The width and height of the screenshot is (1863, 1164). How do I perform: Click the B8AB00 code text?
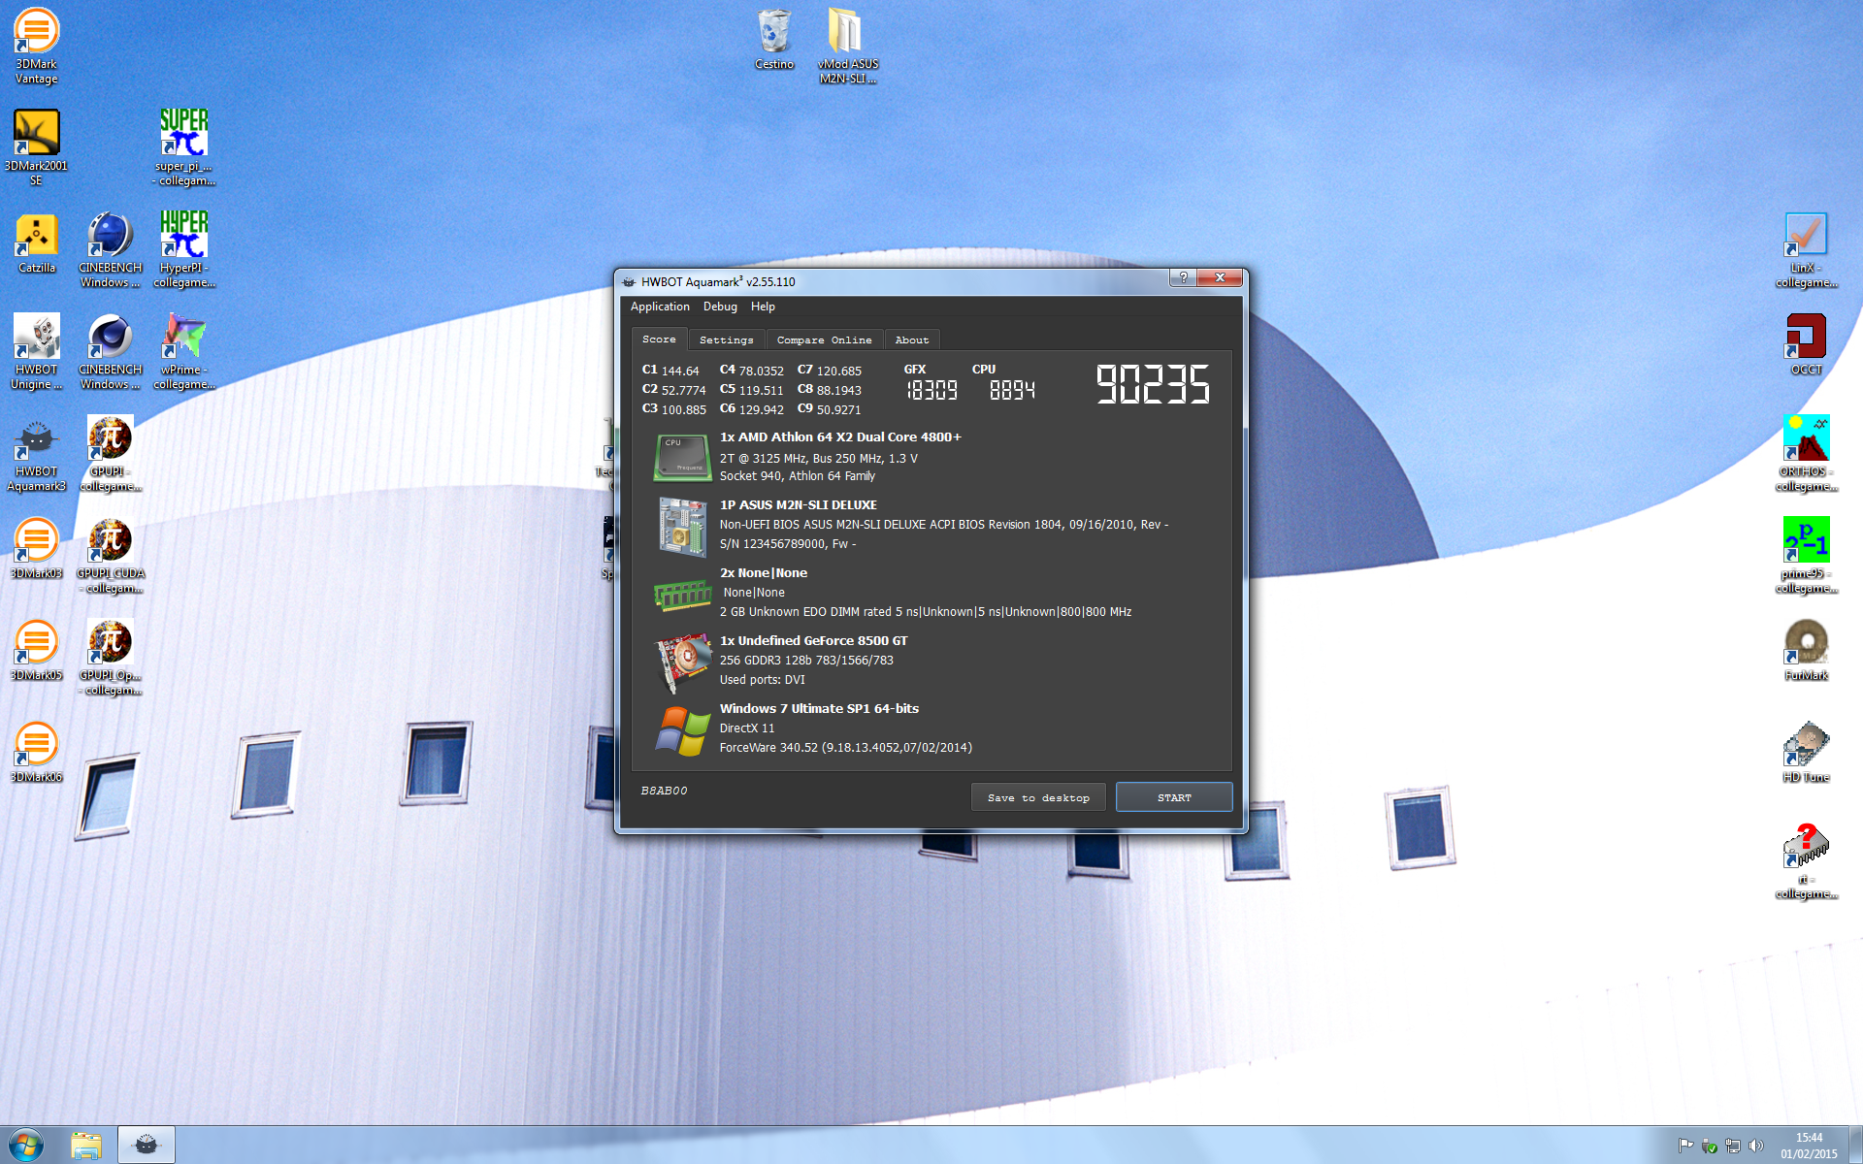coord(664,791)
